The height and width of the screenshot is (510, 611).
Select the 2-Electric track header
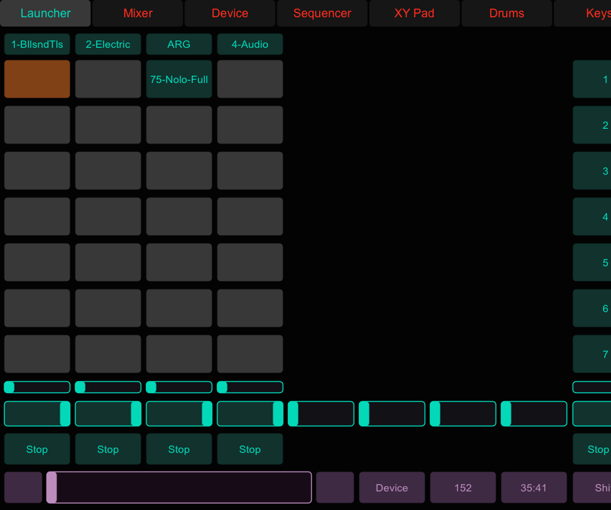107,44
